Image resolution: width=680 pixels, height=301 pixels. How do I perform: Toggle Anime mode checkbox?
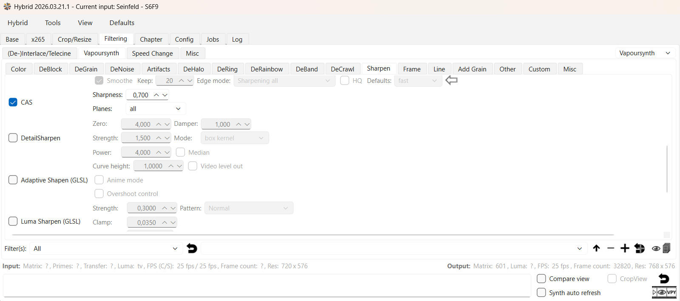click(99, 180)
